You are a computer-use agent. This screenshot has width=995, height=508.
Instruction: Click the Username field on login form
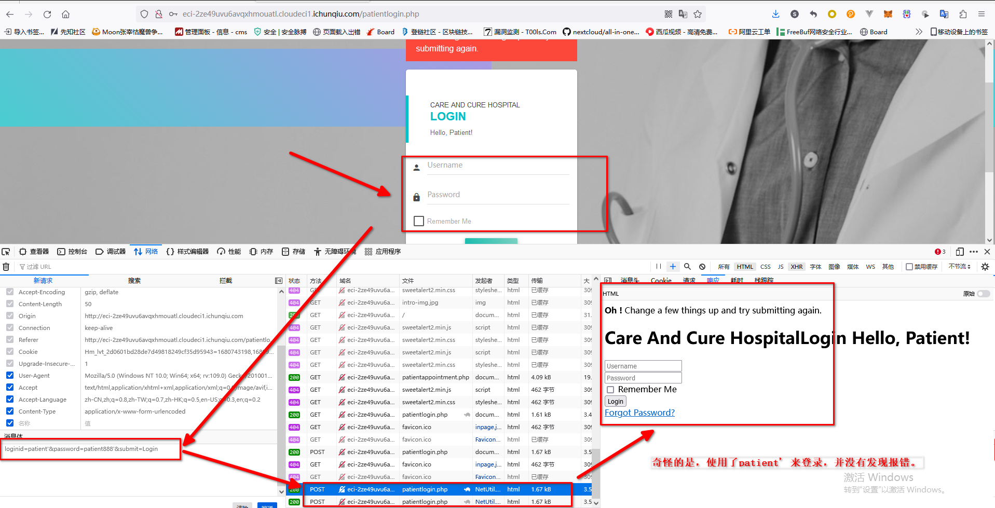pyautogui.click(x=497, y=166)
